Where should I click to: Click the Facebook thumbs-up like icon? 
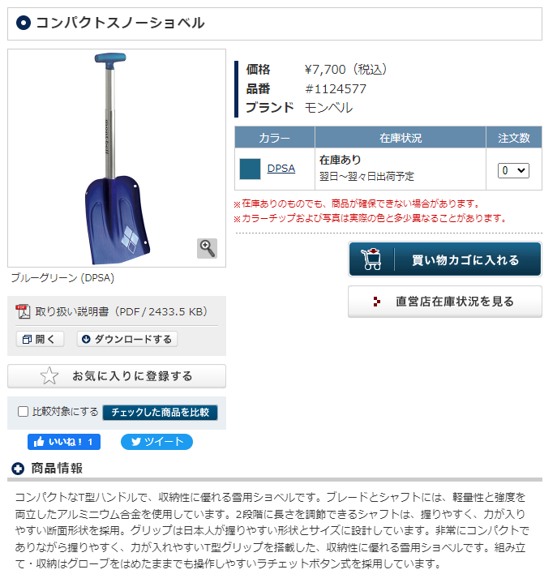tap(39, 442)
